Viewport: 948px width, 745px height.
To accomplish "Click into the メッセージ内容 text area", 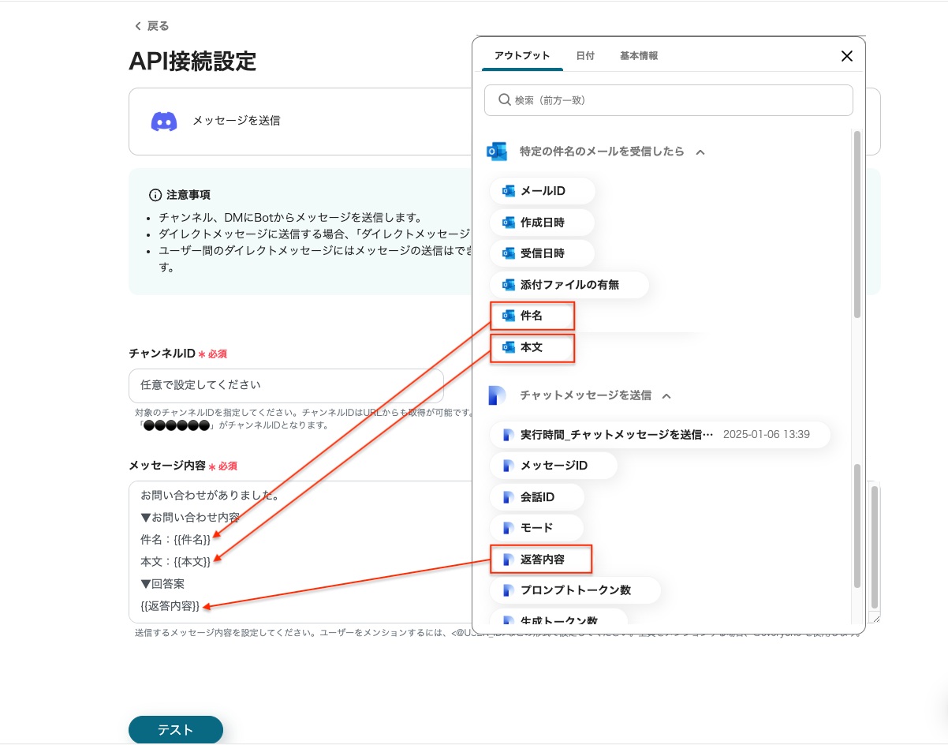I will (300, 552).
